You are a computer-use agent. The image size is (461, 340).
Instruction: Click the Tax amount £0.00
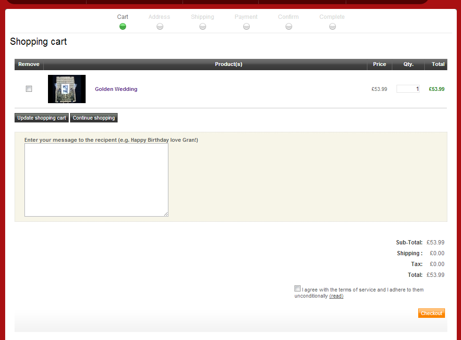[x=437, y=264]
